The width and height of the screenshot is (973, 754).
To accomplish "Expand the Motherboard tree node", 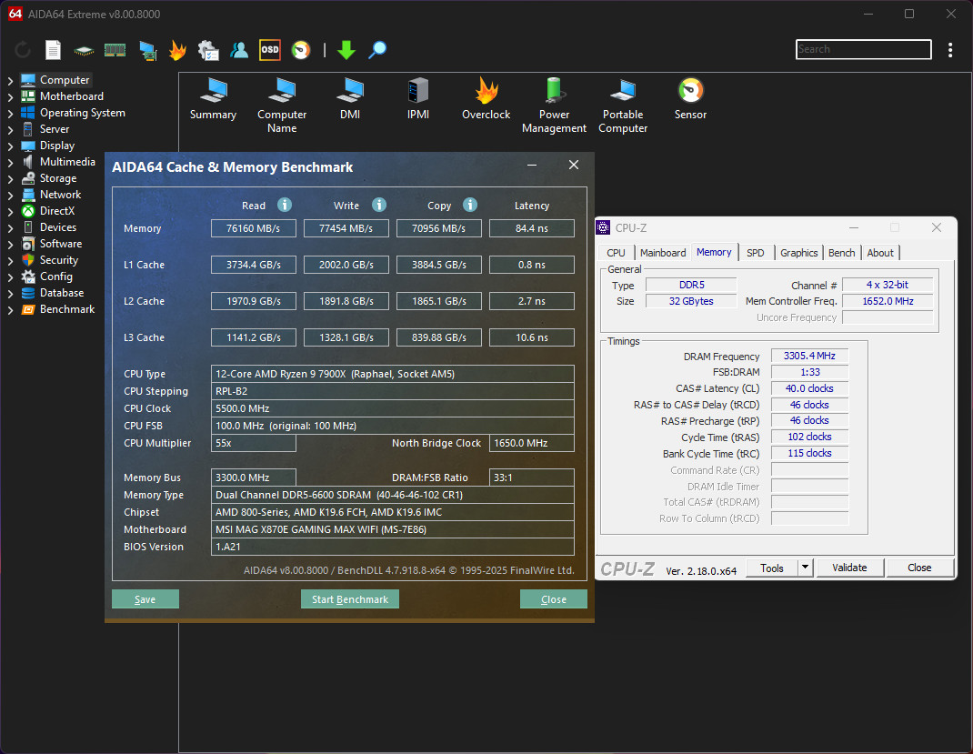I will 10,96.
